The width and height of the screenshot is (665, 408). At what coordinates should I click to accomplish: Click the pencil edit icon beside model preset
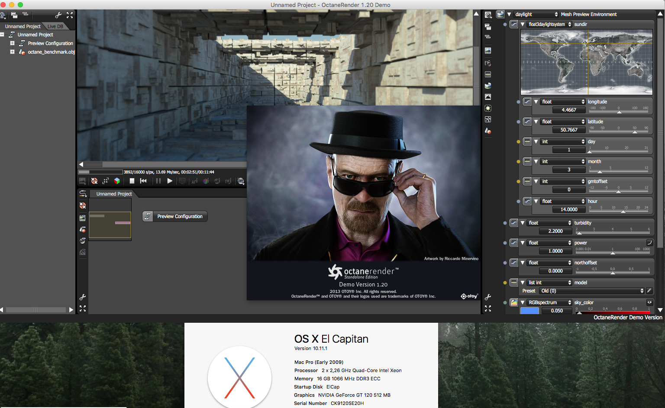[649, 291]
